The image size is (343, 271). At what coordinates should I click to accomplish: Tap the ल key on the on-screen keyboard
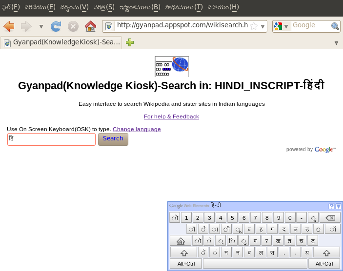click(x=261, y=252)
